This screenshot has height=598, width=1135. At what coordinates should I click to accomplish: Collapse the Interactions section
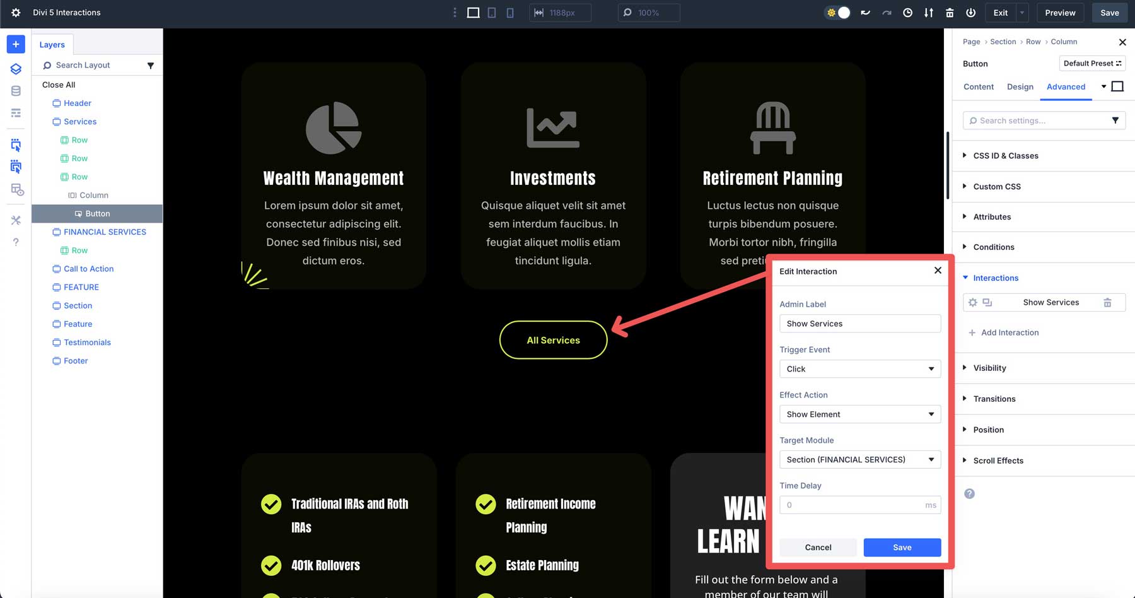[x=994, y=278]
